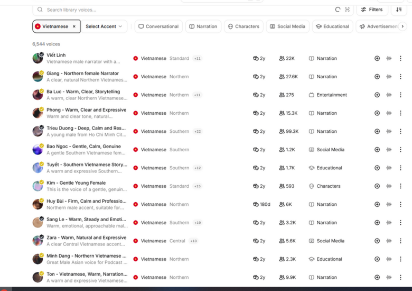Expand +22 languages badge for Trieu Duong

point(198,131)
